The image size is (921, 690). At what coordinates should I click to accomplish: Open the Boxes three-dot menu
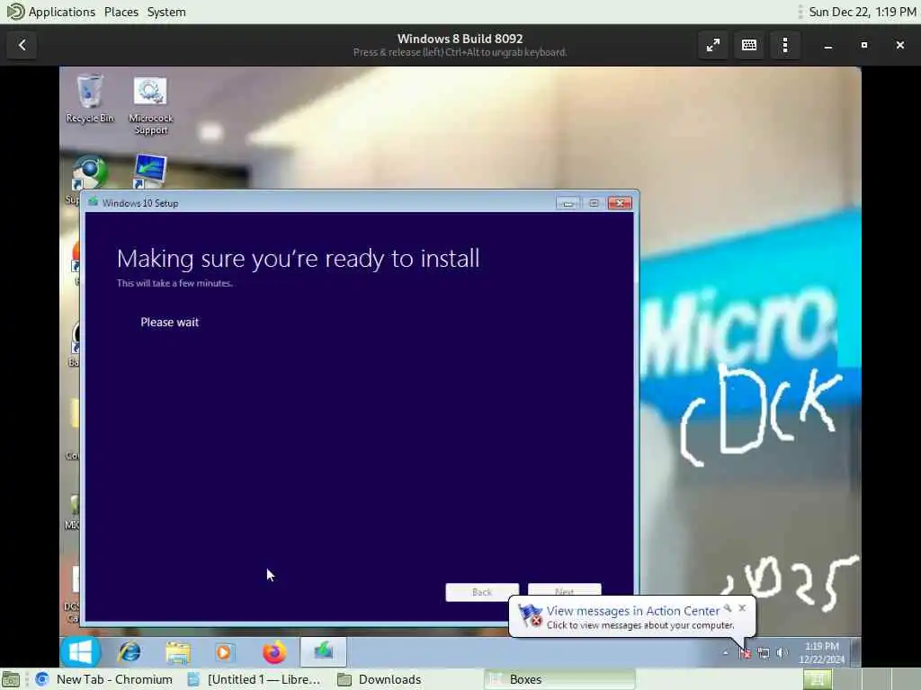tap(785, 45)
